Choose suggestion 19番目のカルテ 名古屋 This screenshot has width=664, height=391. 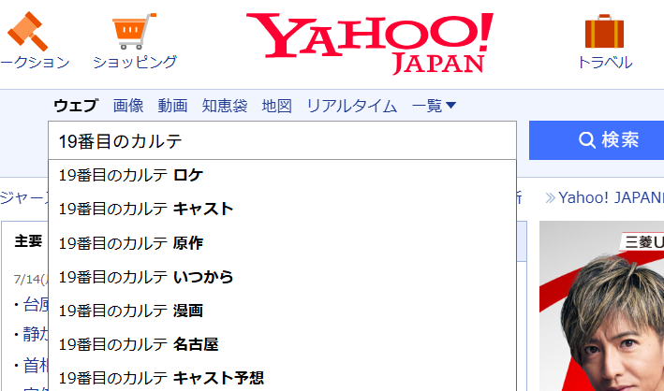pos(283,344)
